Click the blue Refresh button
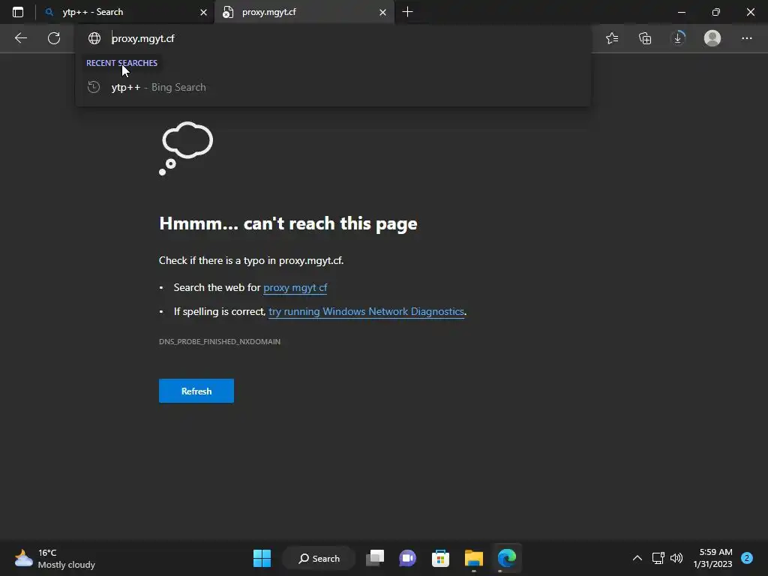Image resolution: width=768 pixels, height=576 pixels. (x=196, y=391)
